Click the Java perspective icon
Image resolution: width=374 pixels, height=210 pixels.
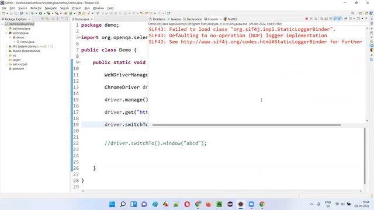[x=371, y=13]
